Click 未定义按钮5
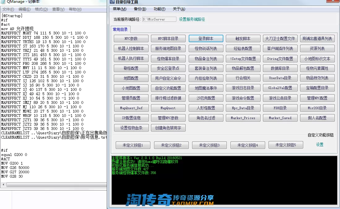This screenshot has width=340, height=209. (286, 145)
